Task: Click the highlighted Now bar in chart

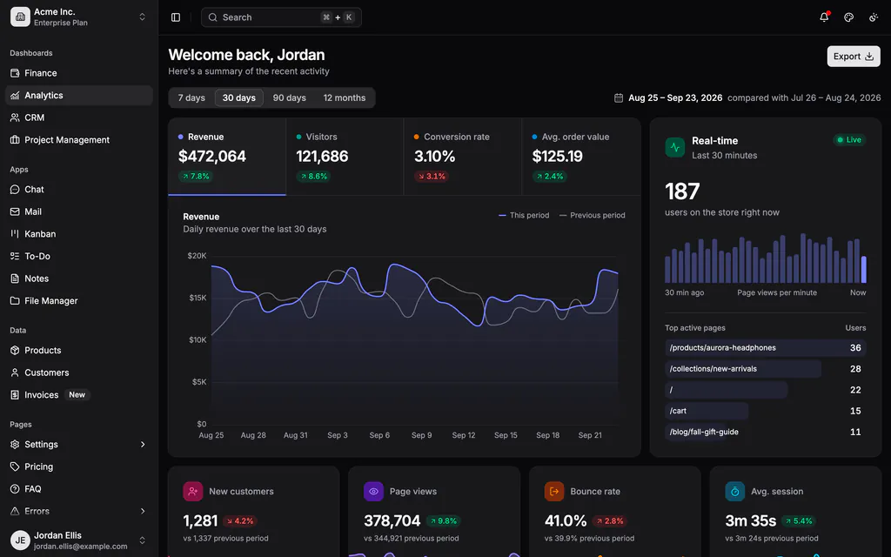Action: point(864,270)
